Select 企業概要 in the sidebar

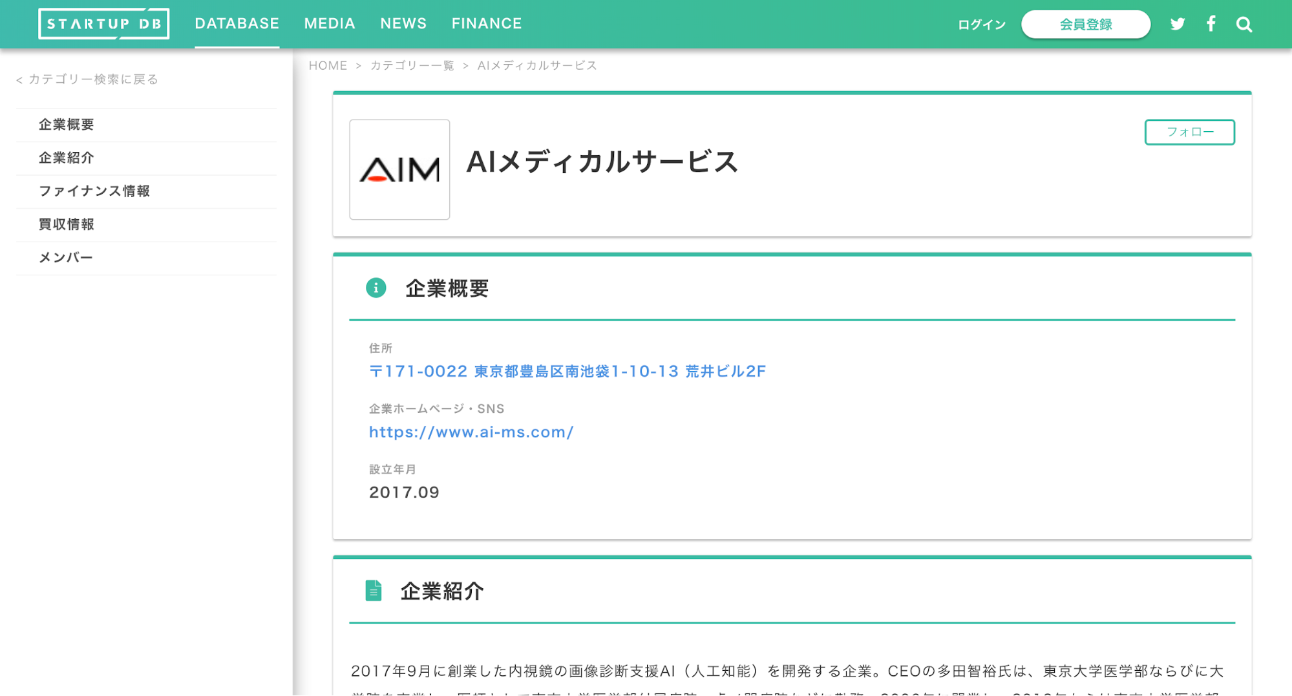click(x=146, y=125)
